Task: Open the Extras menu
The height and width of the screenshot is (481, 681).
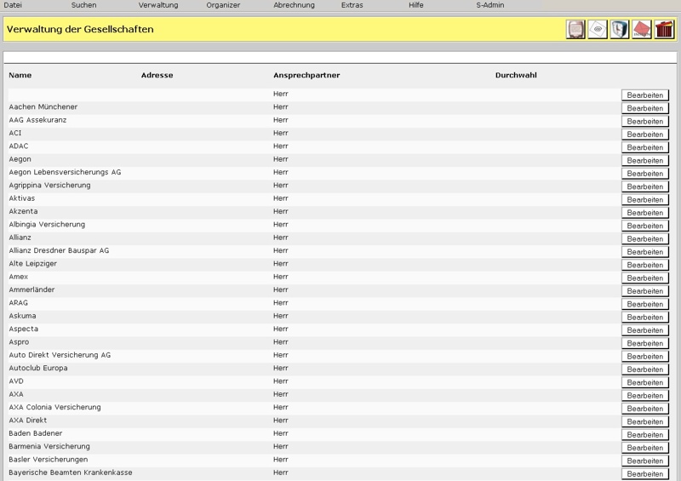Action: point(352,5)
